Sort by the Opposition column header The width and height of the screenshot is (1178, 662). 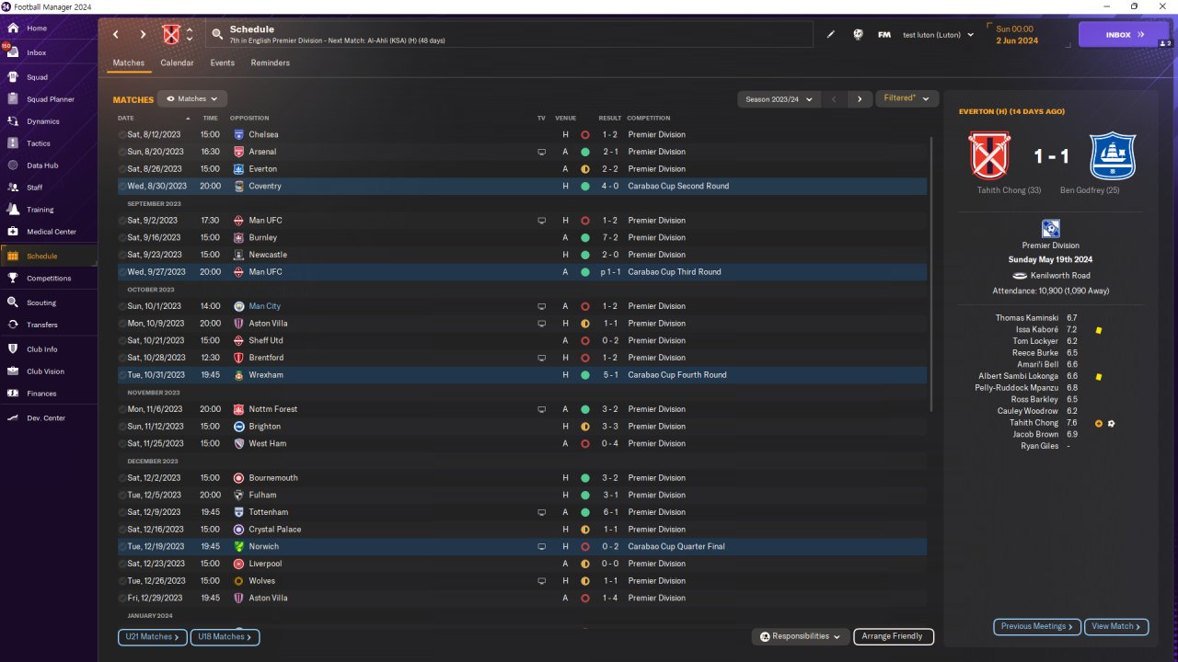[249, 118]
